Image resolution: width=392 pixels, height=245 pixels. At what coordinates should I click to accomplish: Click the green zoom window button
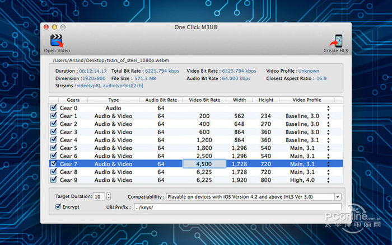pos(63,27)
